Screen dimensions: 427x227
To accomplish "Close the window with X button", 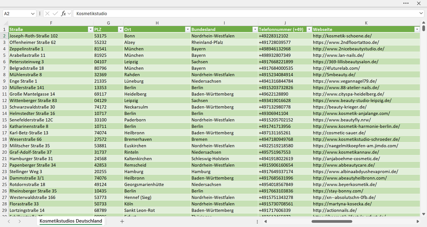I will coord(419,3).
